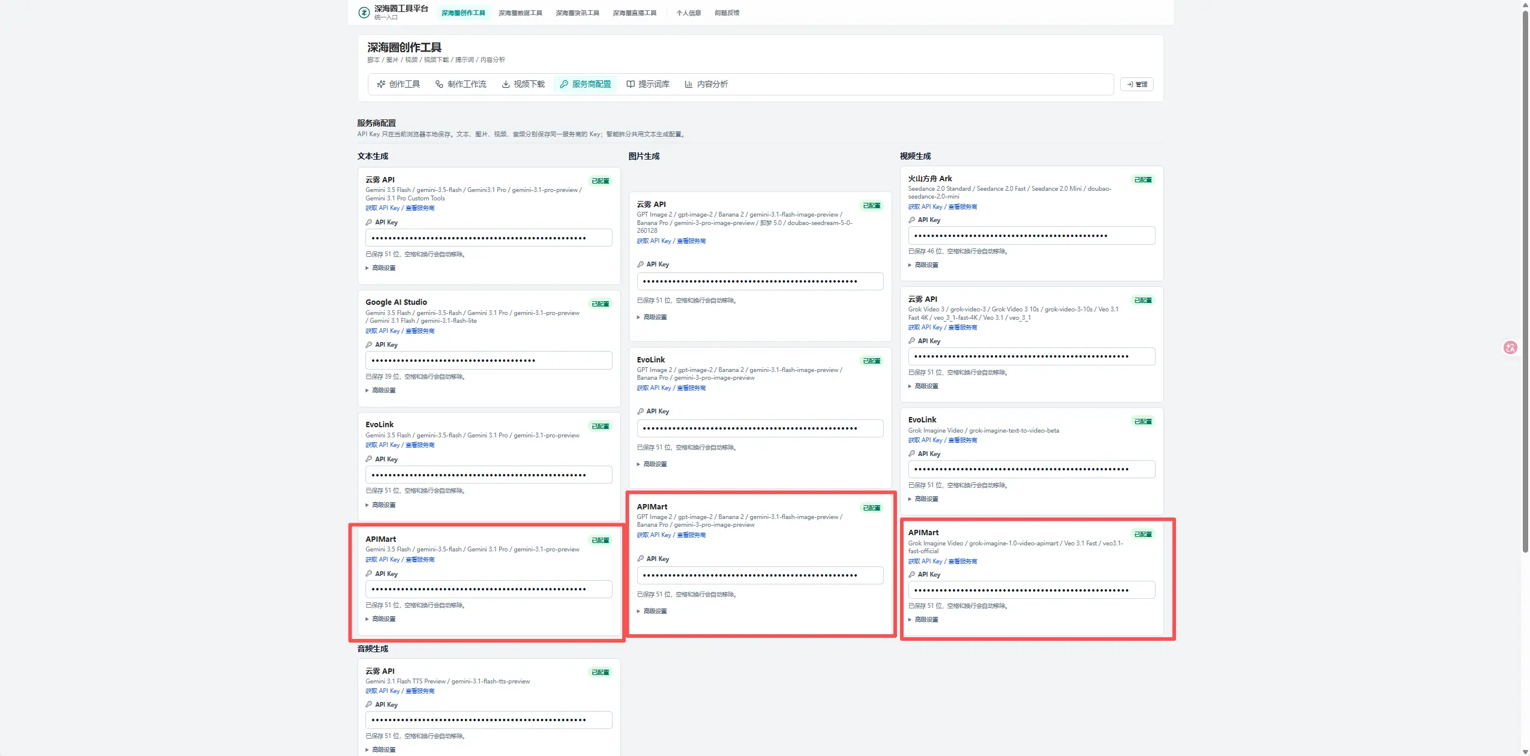The width and height of the screenshot is (1530, 756).
Task: Focus API Key field in 视频生成 云雾 API card
Action: point(1031,356)
